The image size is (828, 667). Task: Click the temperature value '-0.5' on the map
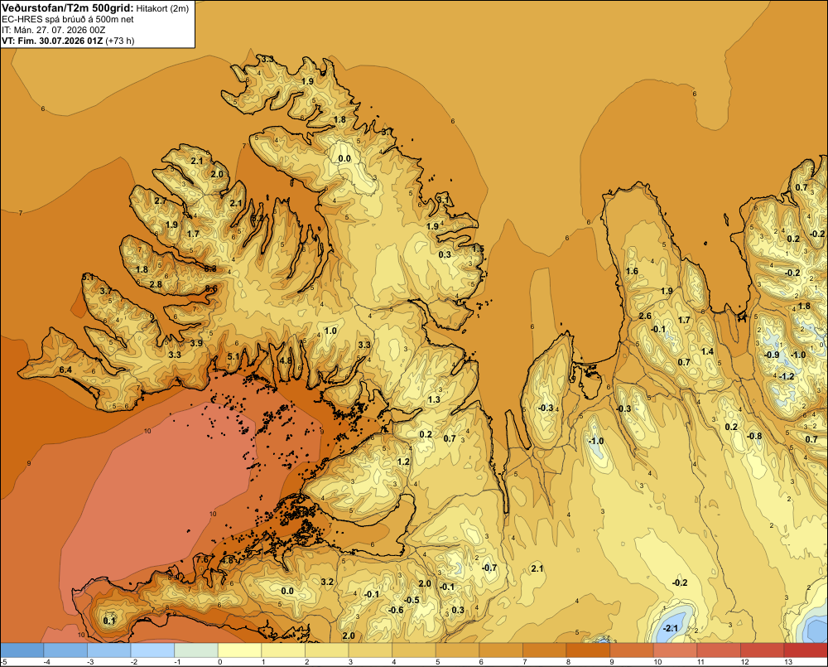412,600
